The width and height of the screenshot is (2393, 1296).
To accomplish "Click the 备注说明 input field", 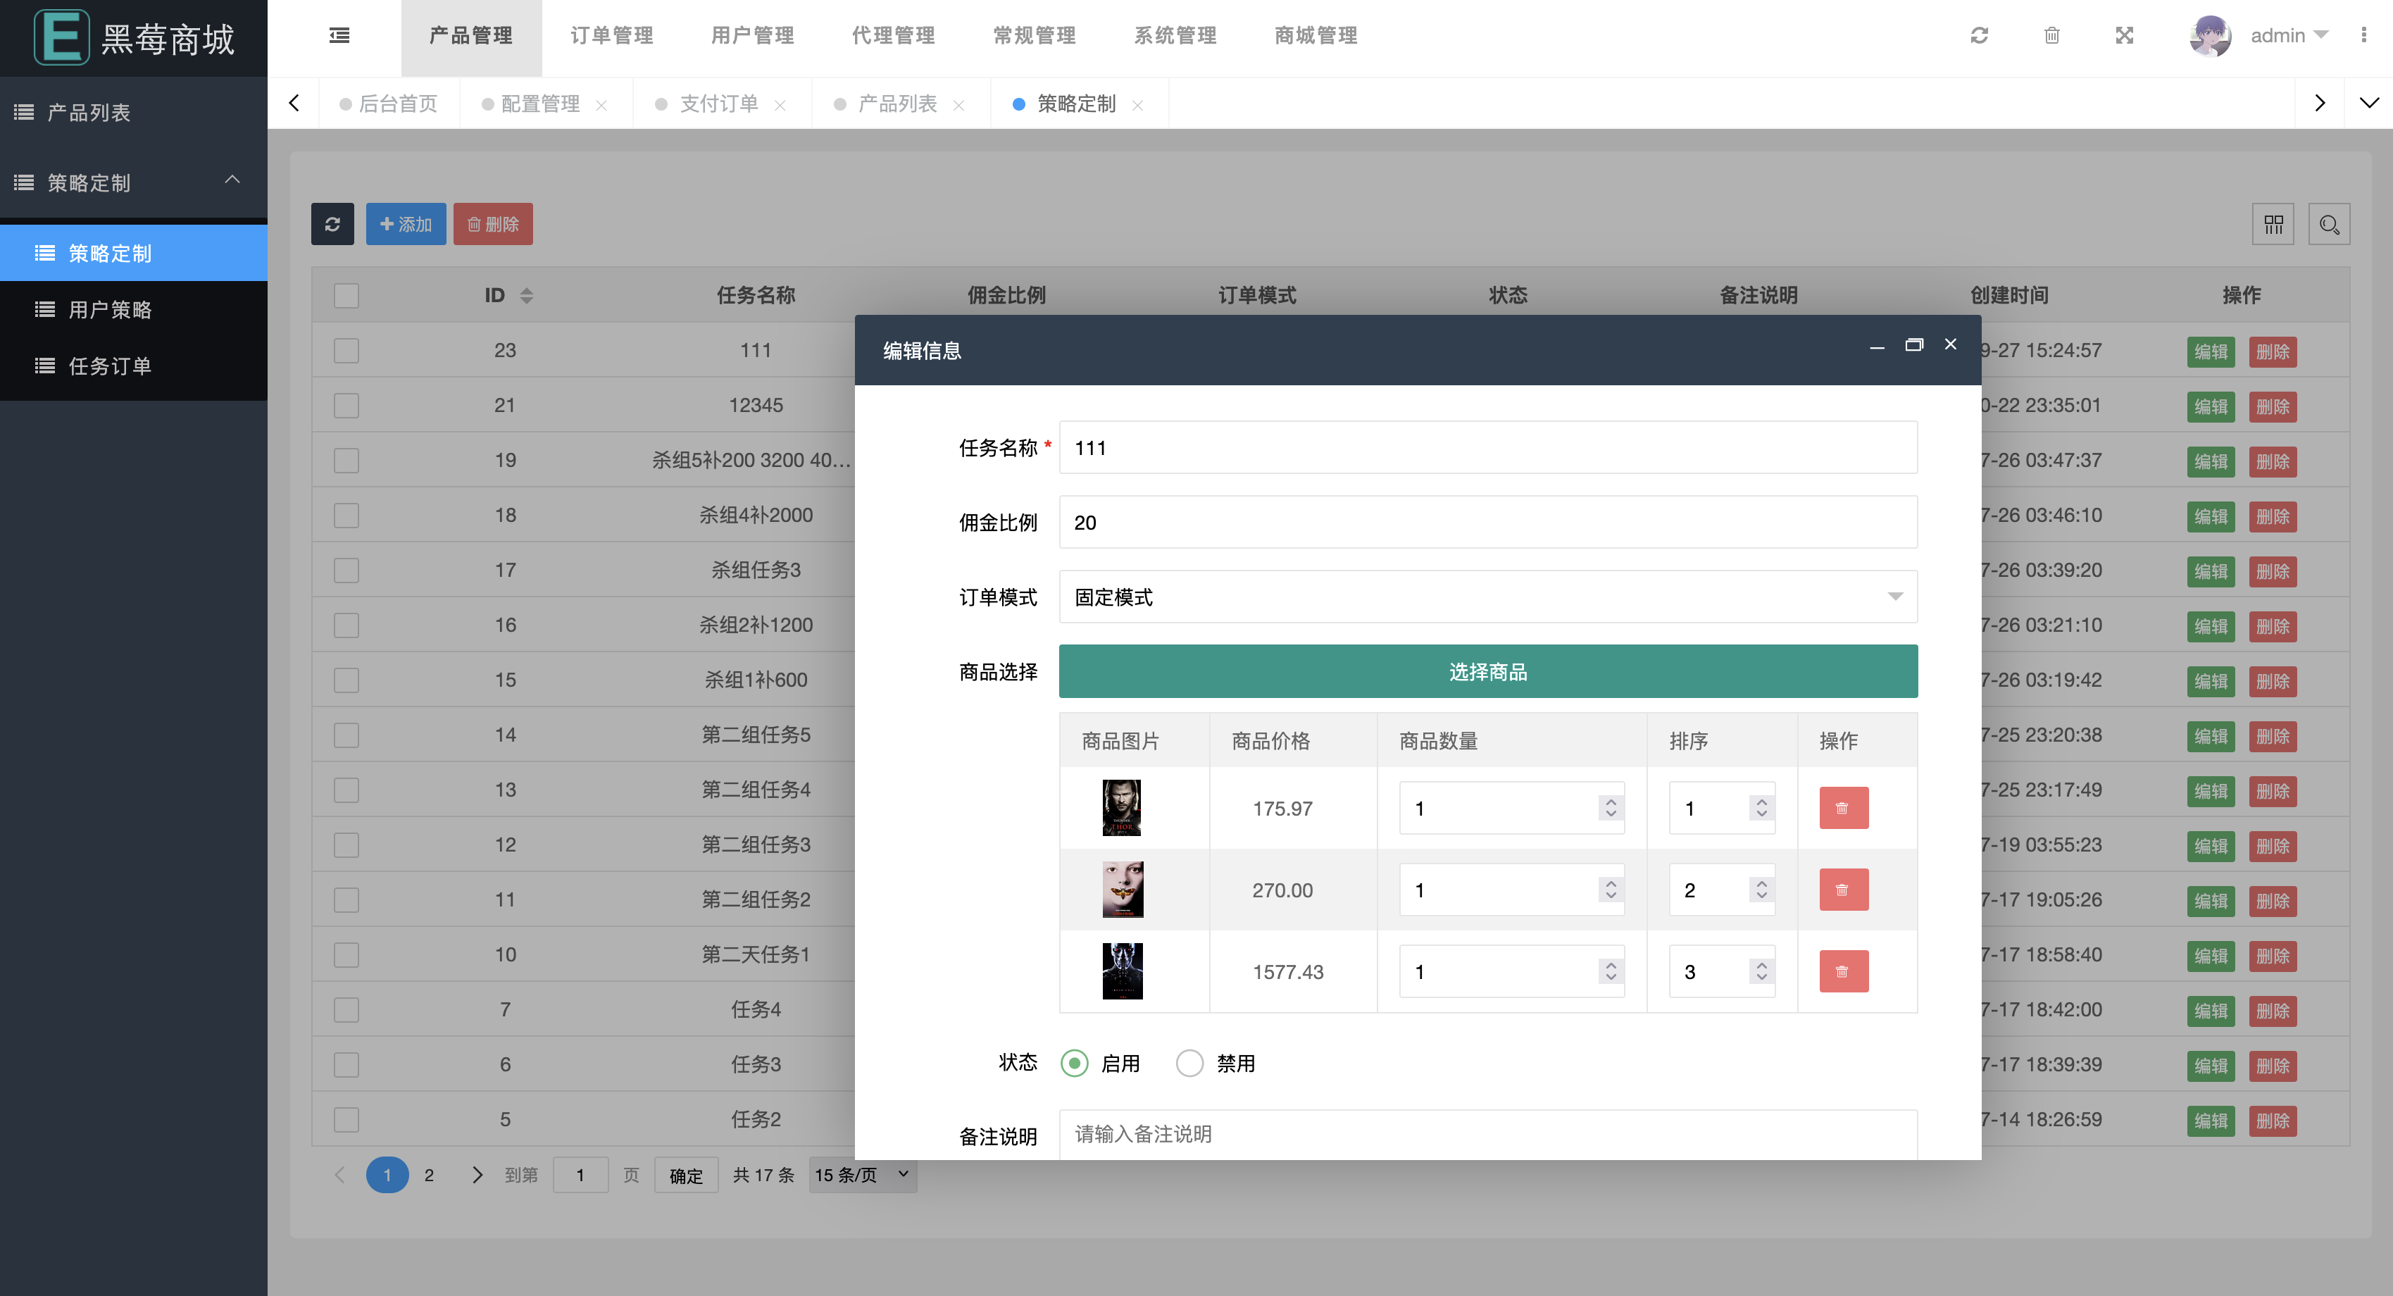I will pyautogui.click(x=1487, y=1134).
